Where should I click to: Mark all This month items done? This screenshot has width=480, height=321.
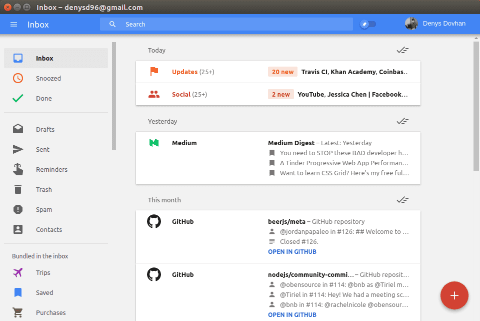coord(402,200)
